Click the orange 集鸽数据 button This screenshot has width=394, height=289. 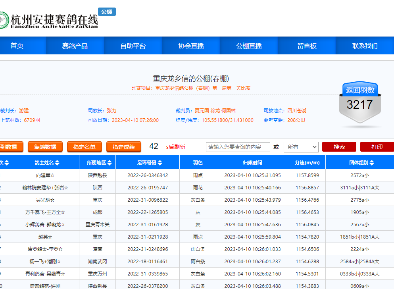pos(45,147)
